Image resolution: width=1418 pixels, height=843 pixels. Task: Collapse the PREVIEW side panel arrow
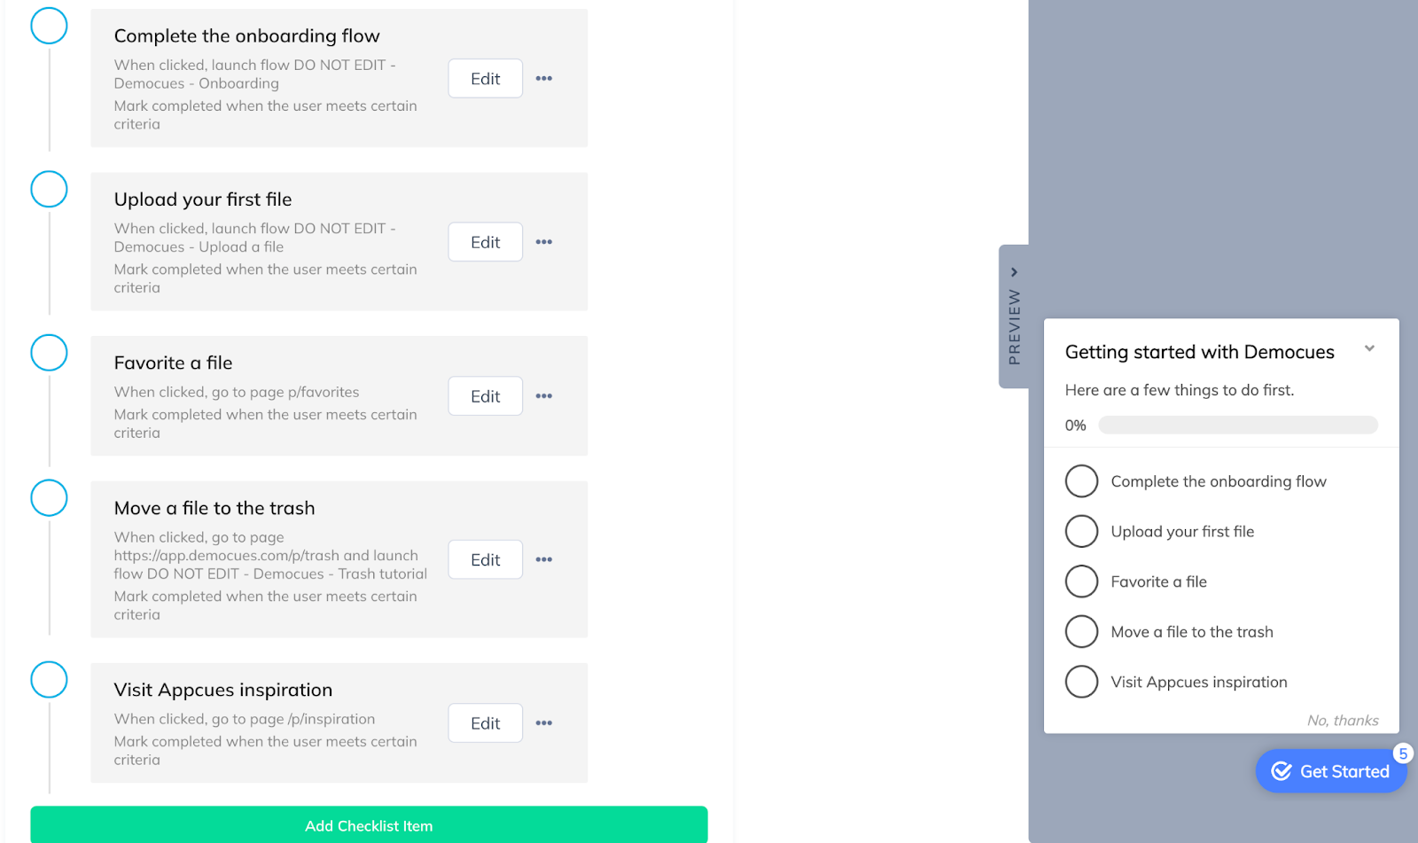1014,272
